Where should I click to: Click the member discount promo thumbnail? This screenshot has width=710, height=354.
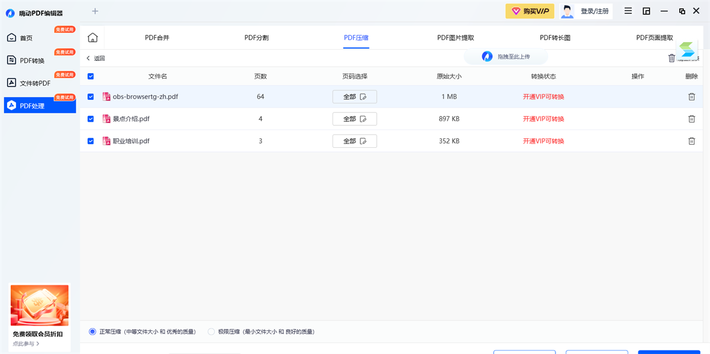click(40, 305)
